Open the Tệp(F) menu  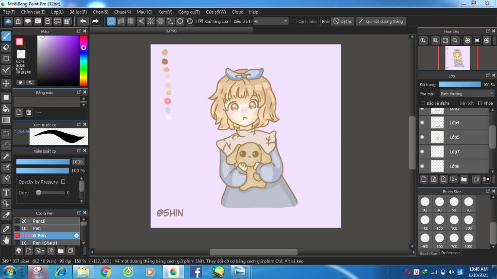[x=9, y=12]
